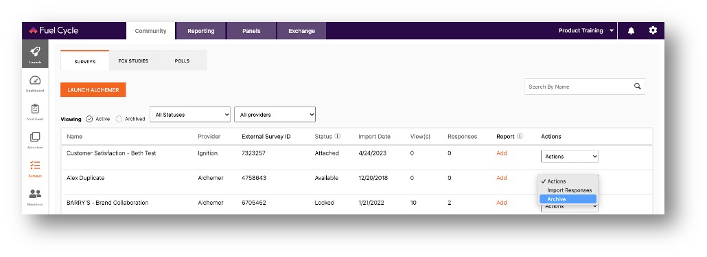Select the POLLS sub-tab
This screenshot has height=257, width=707.
click(x=182, y=60)
